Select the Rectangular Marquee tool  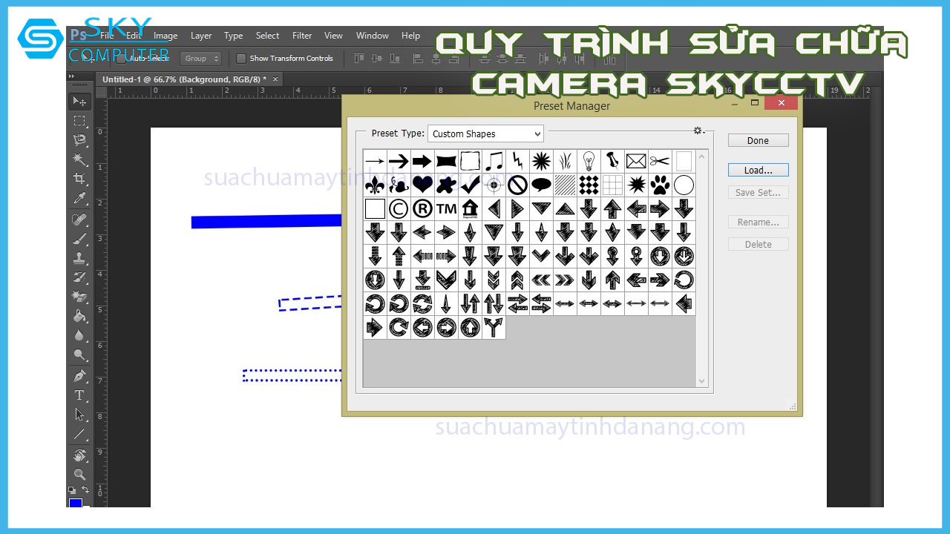point(79,121)
